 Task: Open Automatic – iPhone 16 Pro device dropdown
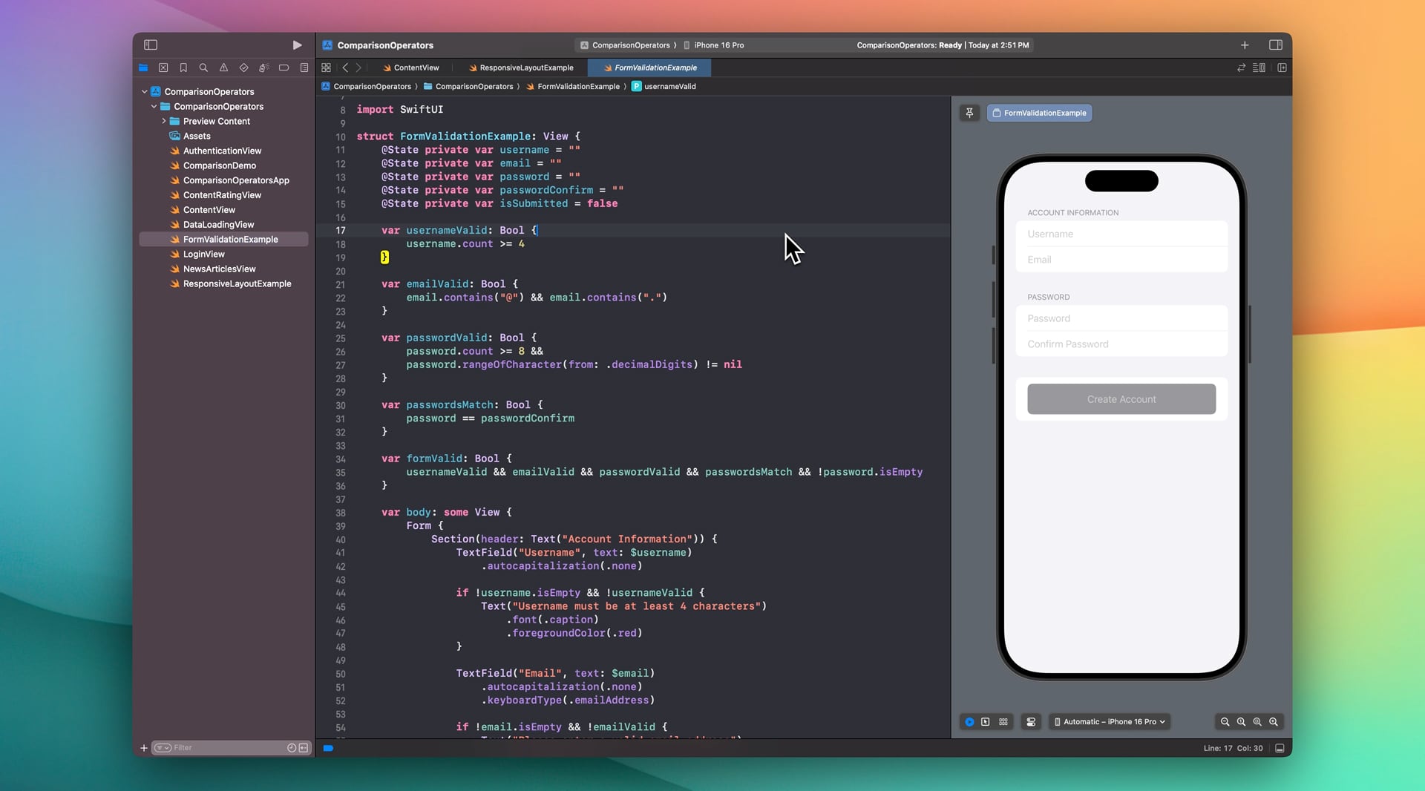click(1110, 722)
